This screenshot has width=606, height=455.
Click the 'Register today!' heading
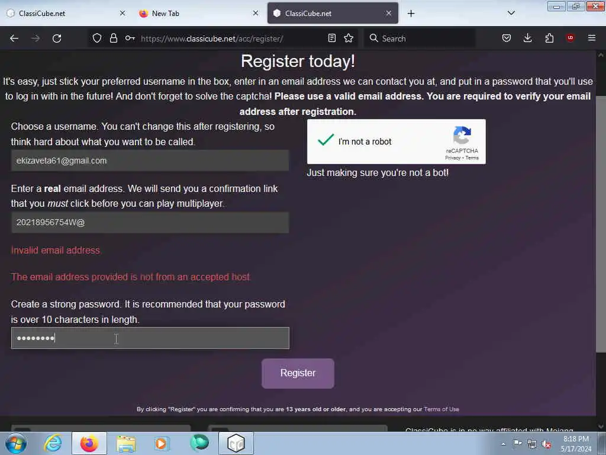coord(298,61)
